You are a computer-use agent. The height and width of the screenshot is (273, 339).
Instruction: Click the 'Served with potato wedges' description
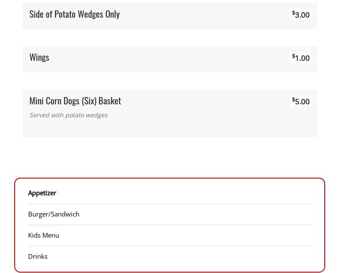(68, 115)
